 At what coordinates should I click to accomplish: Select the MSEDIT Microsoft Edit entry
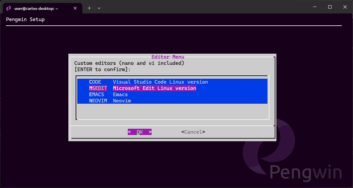pos(172,88)
